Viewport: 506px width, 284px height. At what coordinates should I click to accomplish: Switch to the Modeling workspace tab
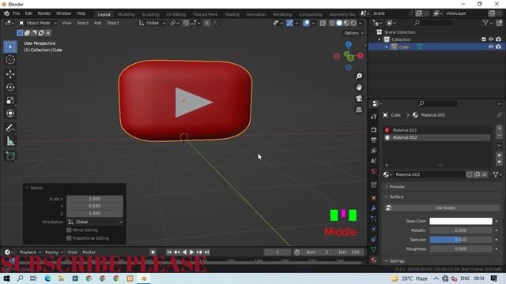click(126, 14)
